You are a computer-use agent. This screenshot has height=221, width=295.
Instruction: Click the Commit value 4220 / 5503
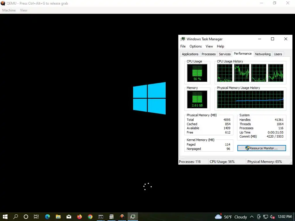[275, 136]
